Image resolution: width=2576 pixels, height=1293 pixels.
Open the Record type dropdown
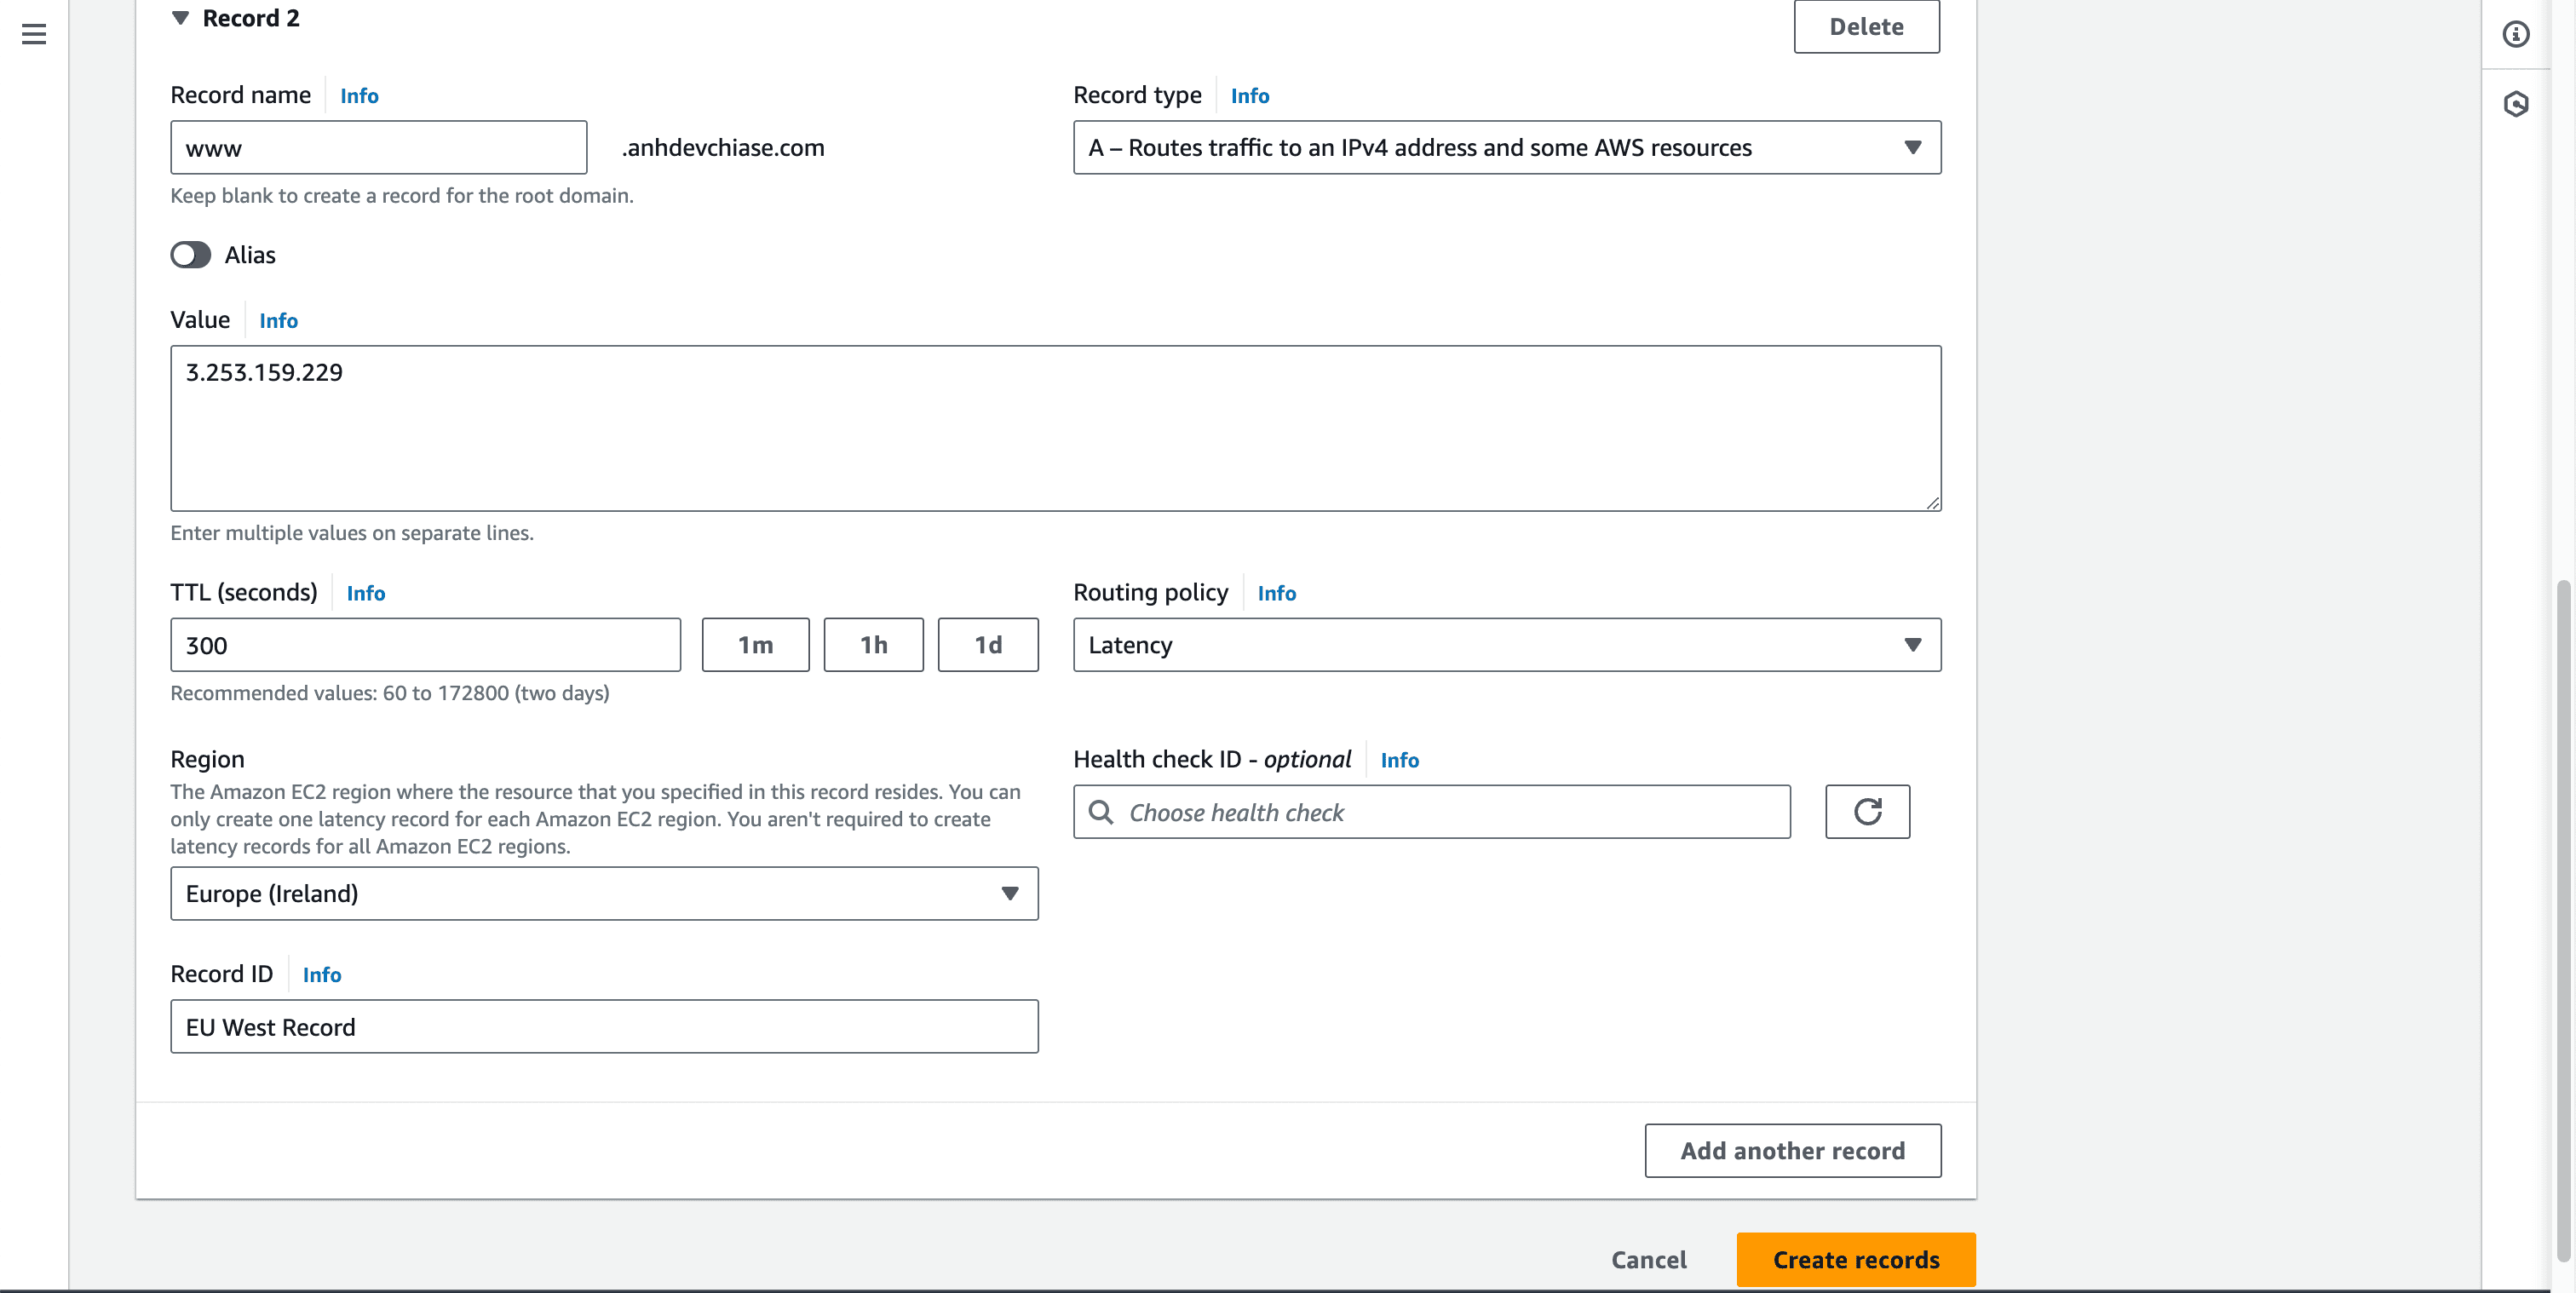pos(1506,148)
